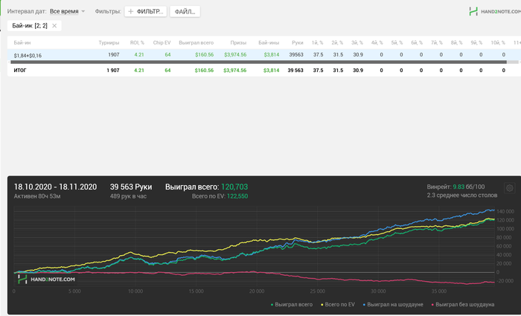Screen dimensions: 521x316
Task: Toggle the Всего по EV legend series
Action: [x=338, y=304]
